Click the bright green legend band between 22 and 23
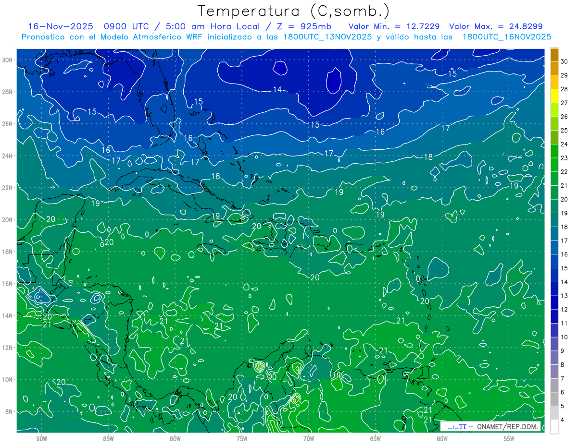The width and height of the screenshot is (577, 445). click(x=554, y=165)
